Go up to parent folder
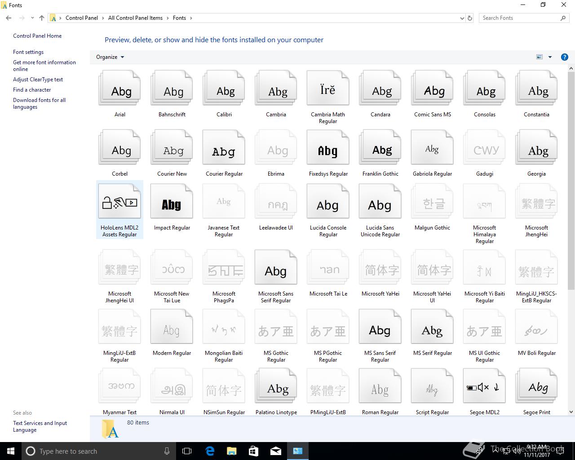This screenshot has height=460, width=575. pyautogui.click(x=42, y=18)
